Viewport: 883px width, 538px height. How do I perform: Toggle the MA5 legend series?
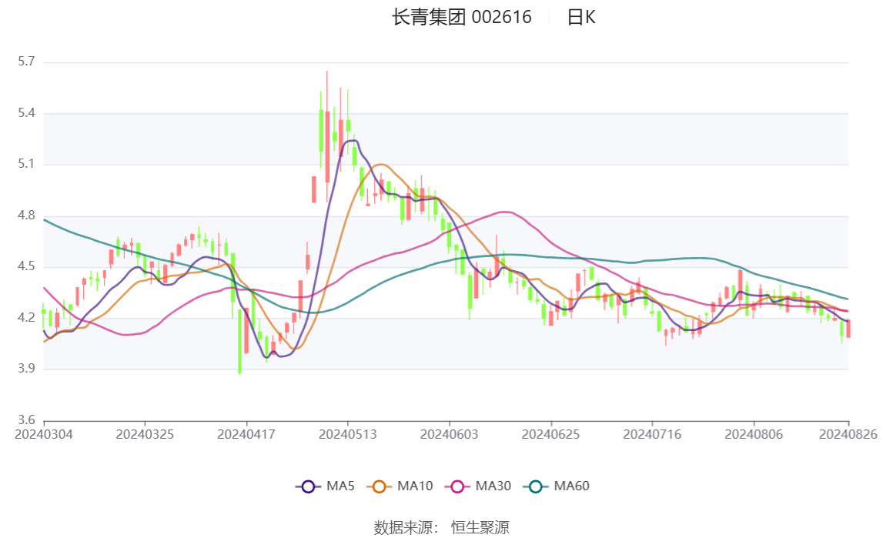325,486
